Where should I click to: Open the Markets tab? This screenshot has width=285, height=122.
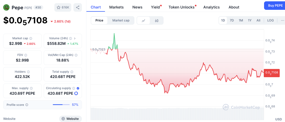116,7
